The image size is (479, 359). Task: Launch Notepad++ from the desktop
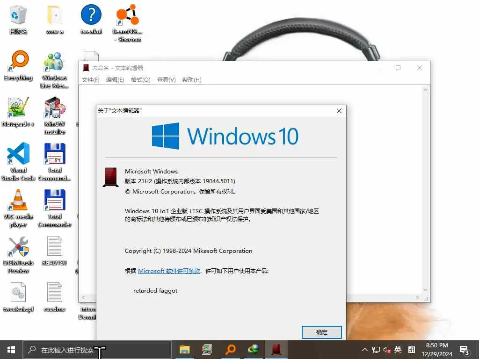[x=18, y=112]
